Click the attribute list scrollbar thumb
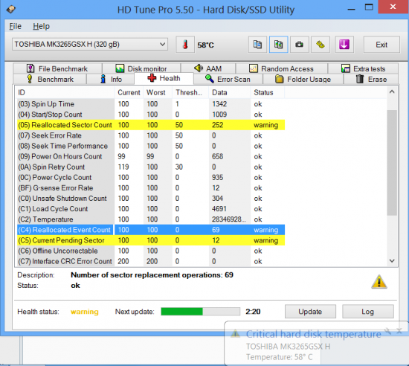The image size is (409, 366). [x=392, y=163]
